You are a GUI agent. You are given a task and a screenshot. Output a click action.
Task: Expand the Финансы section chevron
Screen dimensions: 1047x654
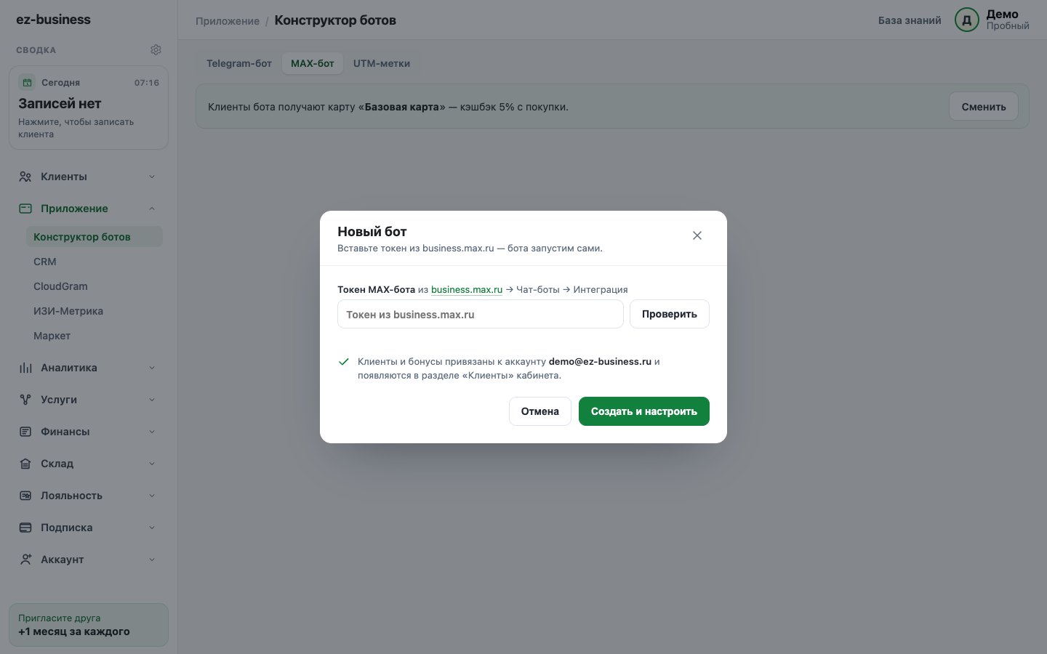point(152,432)
